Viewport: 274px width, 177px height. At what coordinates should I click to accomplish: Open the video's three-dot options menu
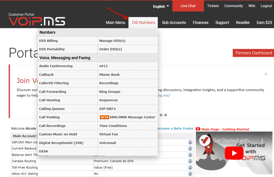pyautogui.click(x=263, y=141)
